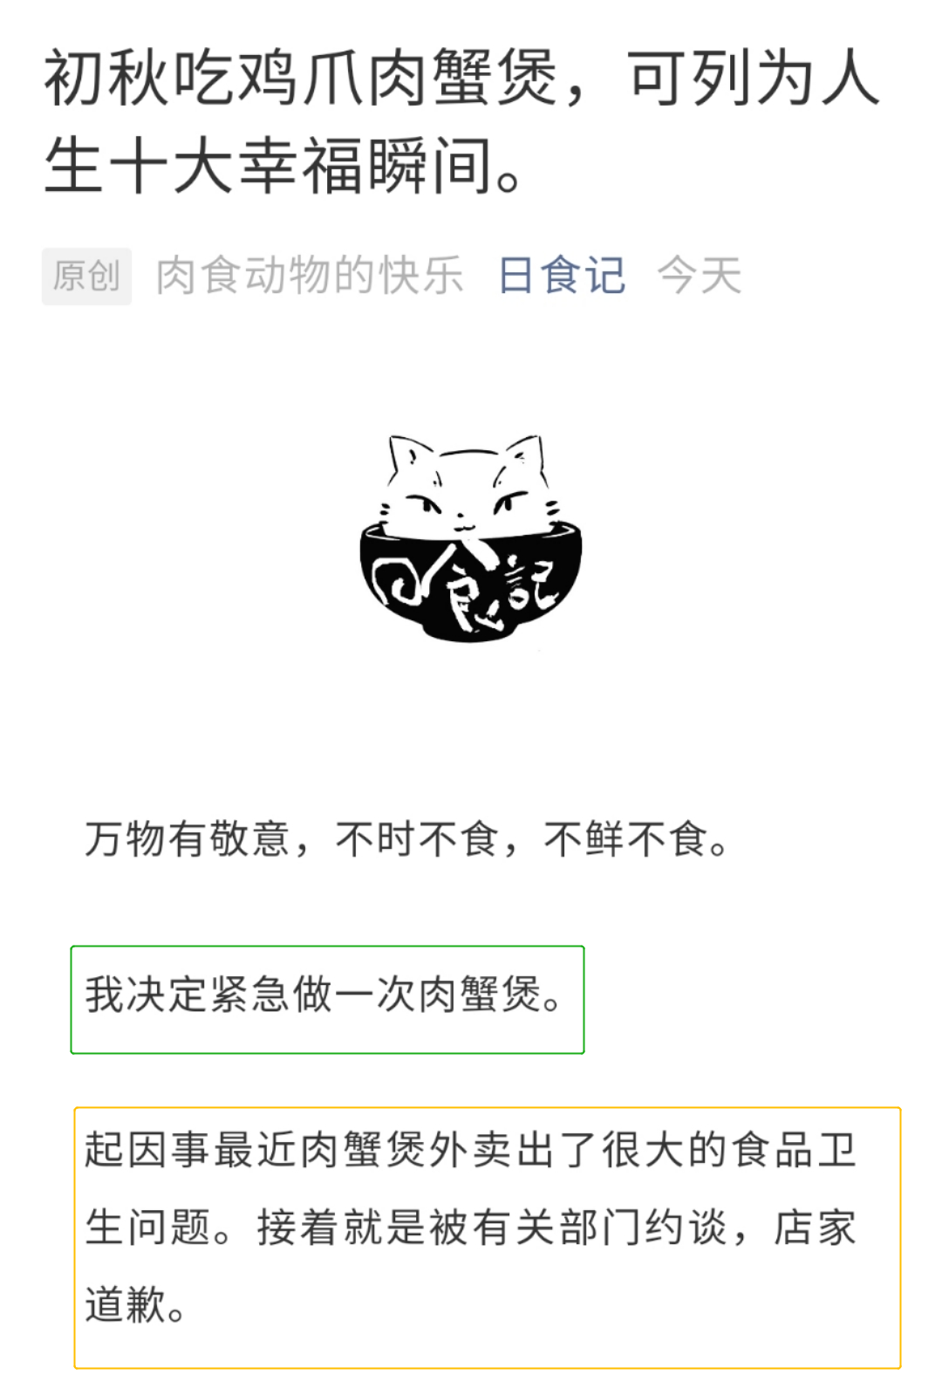Tap the 原创 original-content tag
942x1395 pixels.
[86, 276]
